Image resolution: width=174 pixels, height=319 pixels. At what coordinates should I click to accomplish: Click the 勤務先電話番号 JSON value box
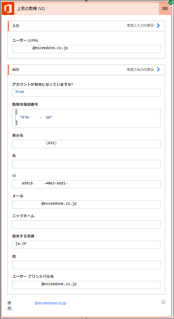coord(86,118)
